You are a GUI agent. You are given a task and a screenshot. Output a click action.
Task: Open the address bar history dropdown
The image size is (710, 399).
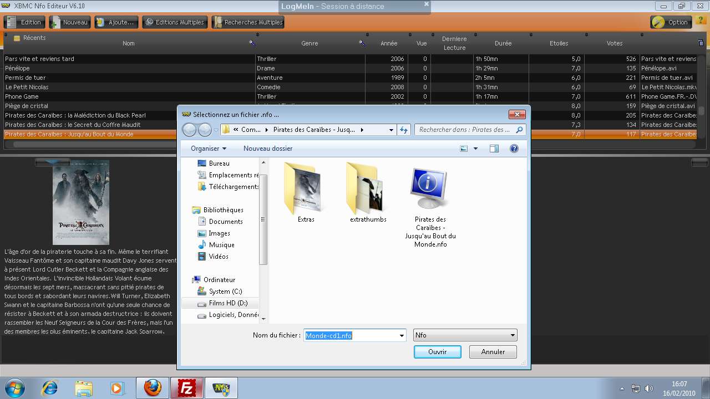391,130
